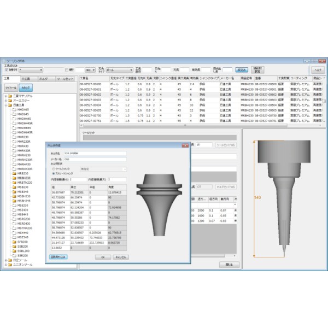Select the SSB200 folder icon
Image resolution: width=328 pixels, height=328 pixels.
click(14, 247)
